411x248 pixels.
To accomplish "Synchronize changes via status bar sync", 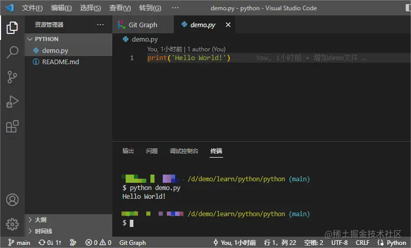I will [50, 243].
